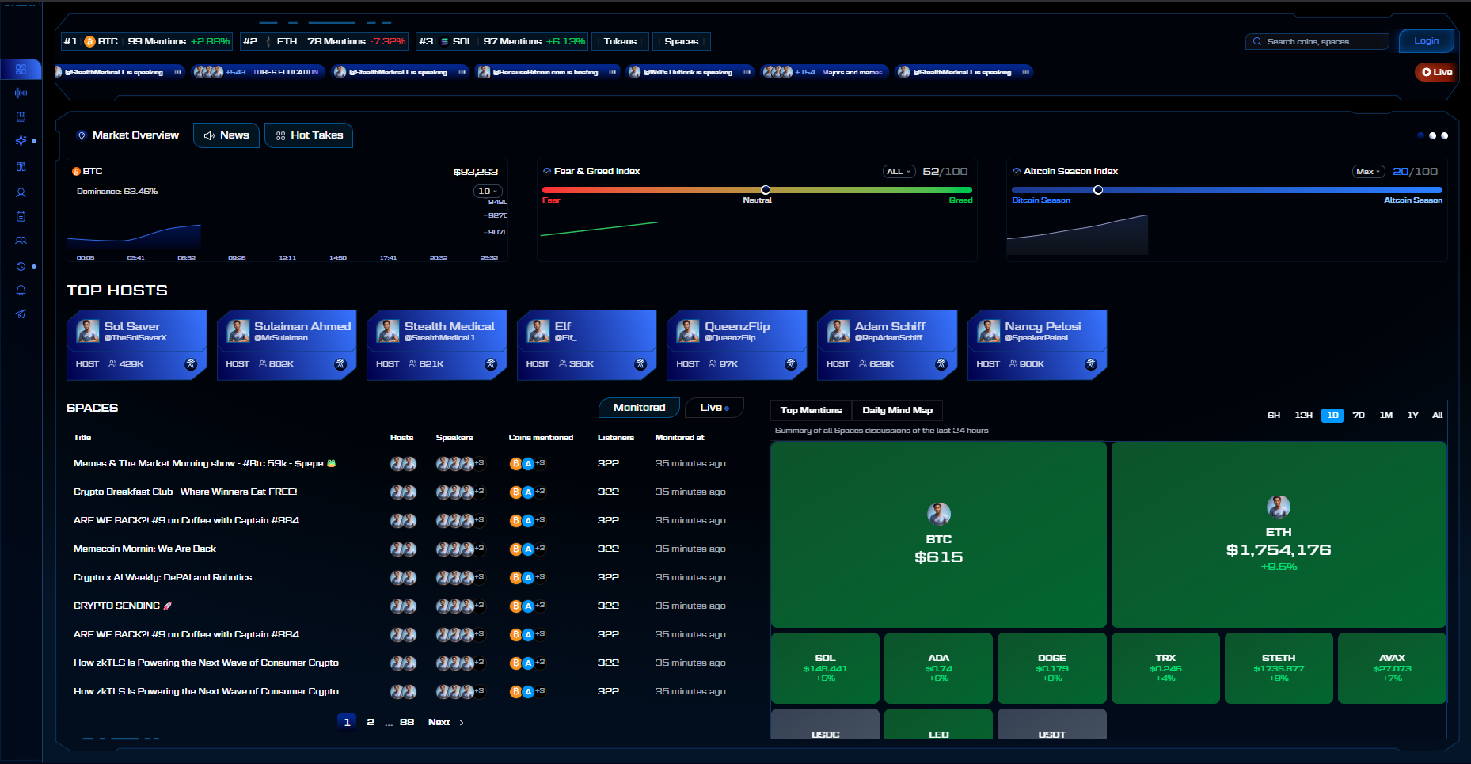
Task: Click round badge icon on Nancy Pelosi card
Action: pos(1091,364)
